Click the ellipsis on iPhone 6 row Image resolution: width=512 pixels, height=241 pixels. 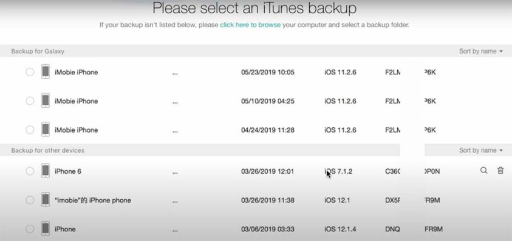[175, 173]
